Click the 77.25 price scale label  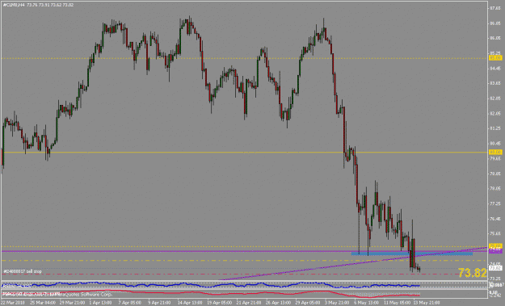(x=495, y=203)
